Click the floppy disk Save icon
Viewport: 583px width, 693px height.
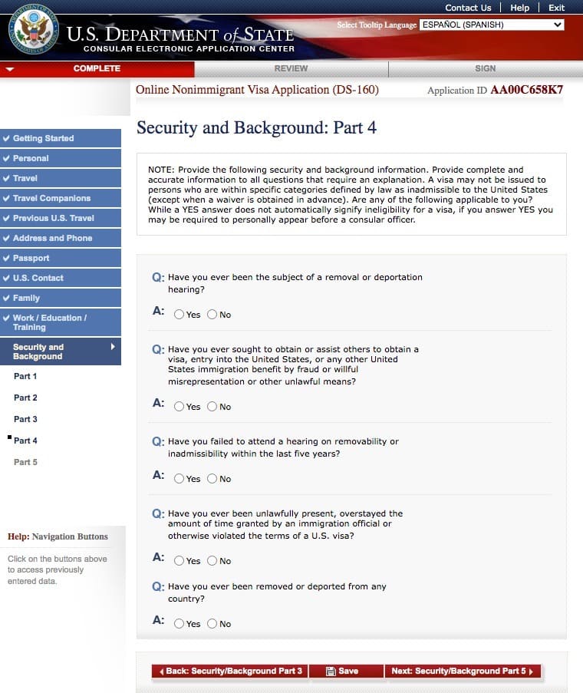(x=331, y=672)
